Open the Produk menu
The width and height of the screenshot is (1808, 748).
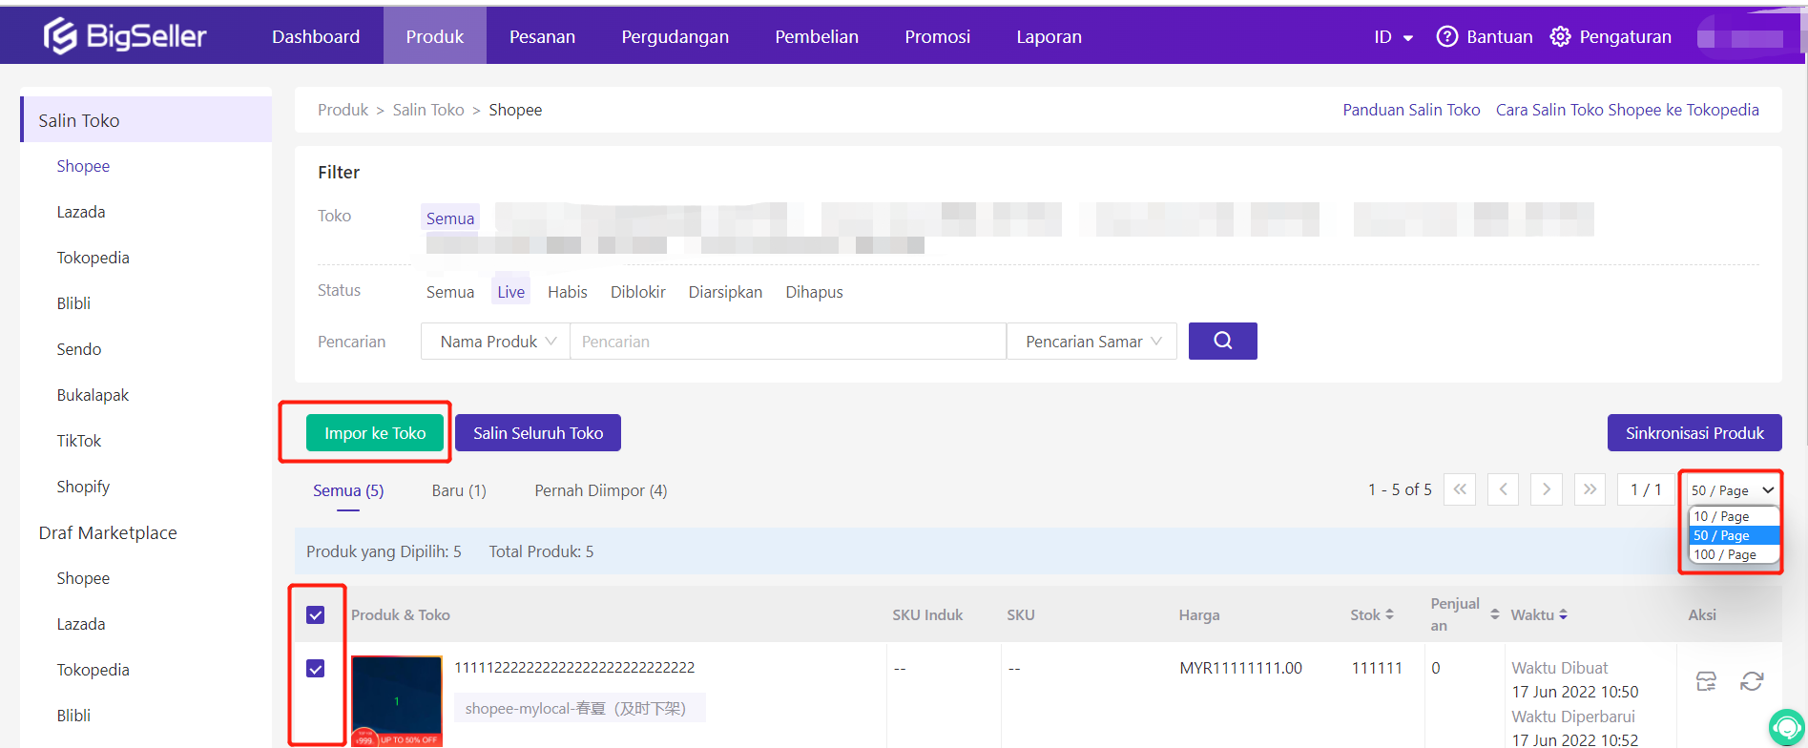point(435,36)
